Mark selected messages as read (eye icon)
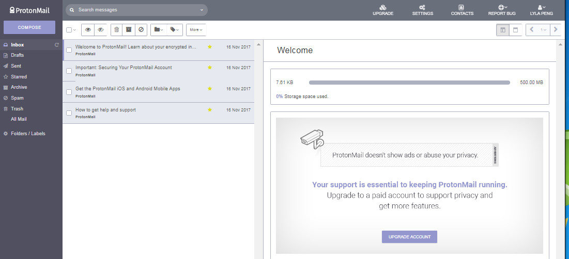 [88, 30]
